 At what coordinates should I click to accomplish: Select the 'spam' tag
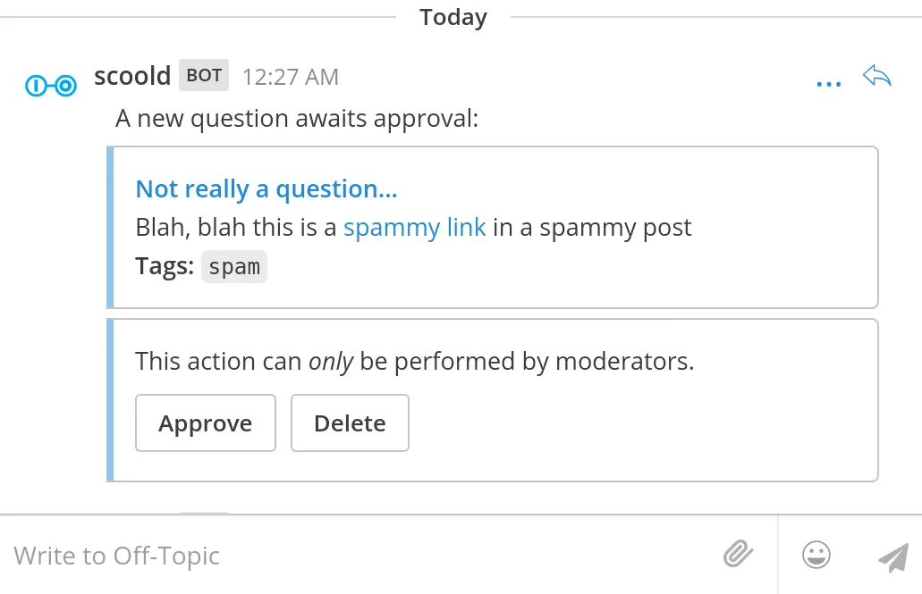[x=233, y=266]
